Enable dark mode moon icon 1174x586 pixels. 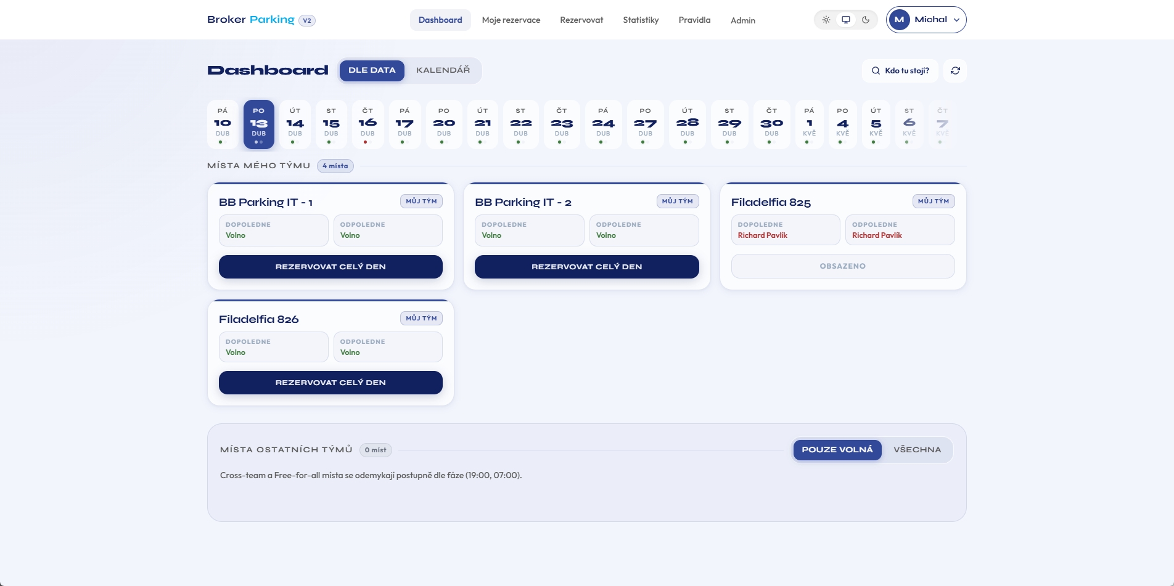pyautogui.click(x=866, y=20)
